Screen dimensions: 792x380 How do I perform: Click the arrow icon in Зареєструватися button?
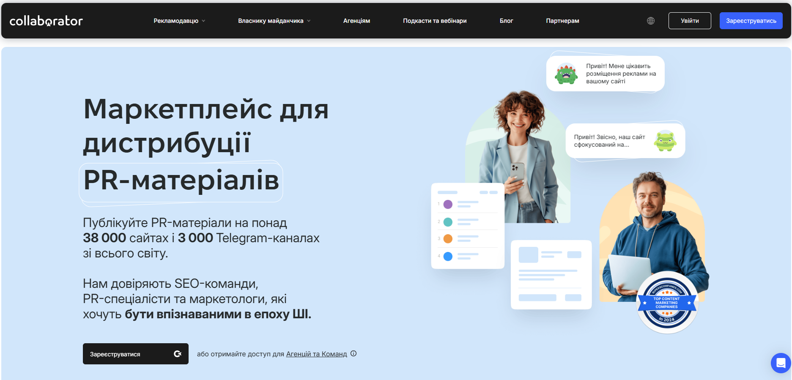(x=178, y=354)
